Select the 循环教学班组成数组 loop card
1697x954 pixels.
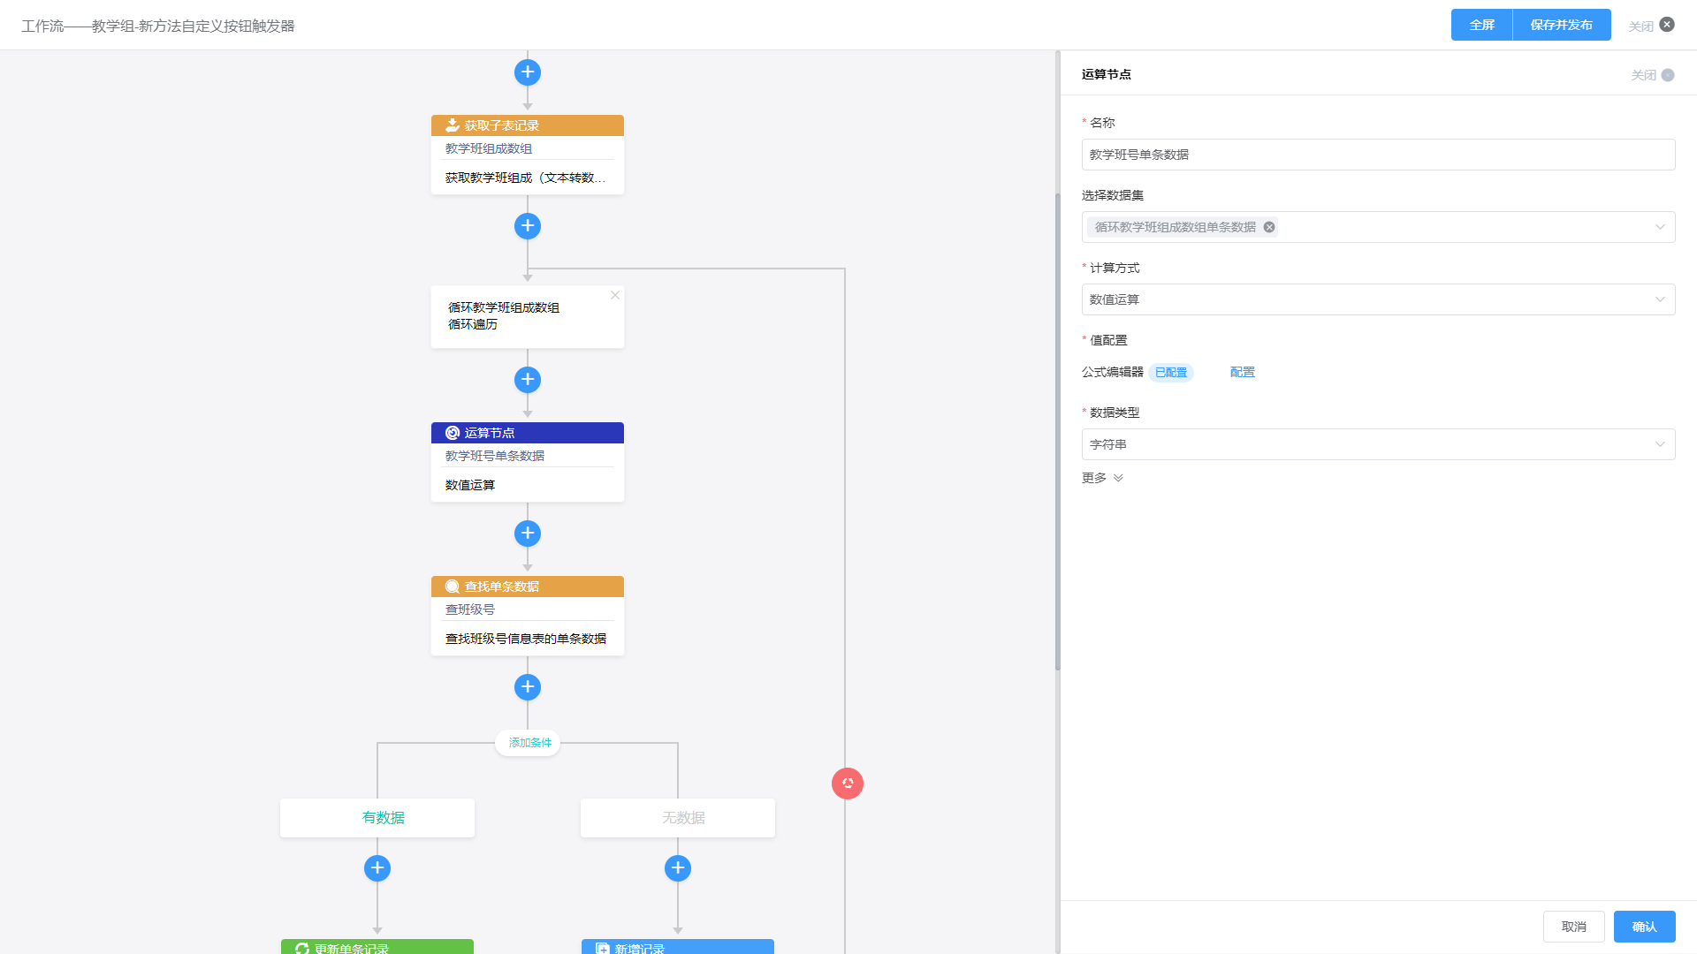528,316
